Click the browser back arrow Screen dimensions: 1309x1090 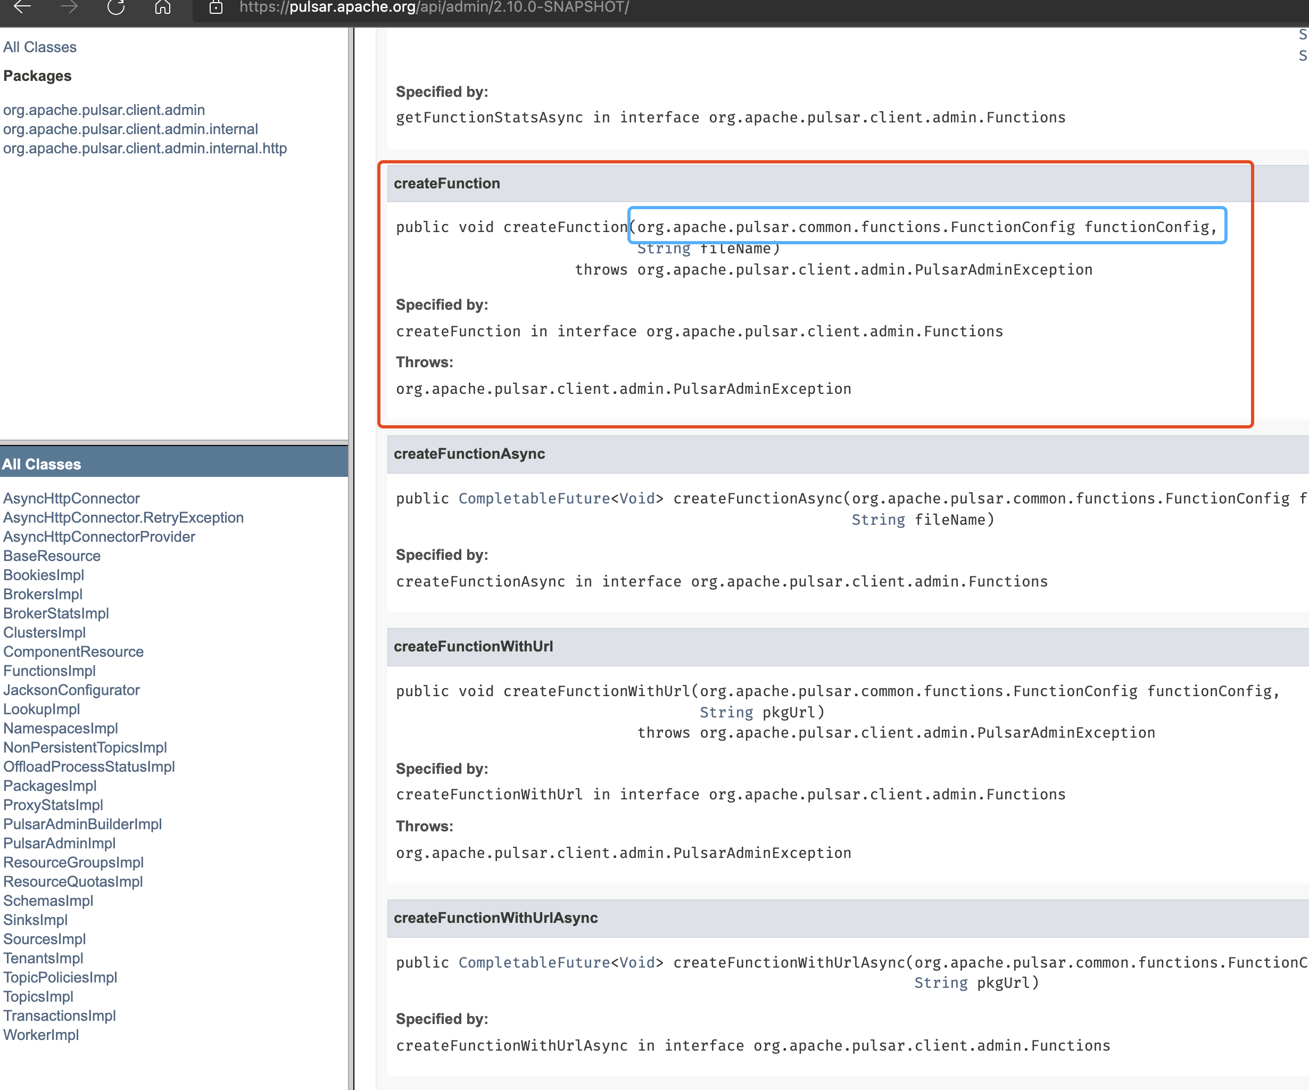click(x=22, y=7)
